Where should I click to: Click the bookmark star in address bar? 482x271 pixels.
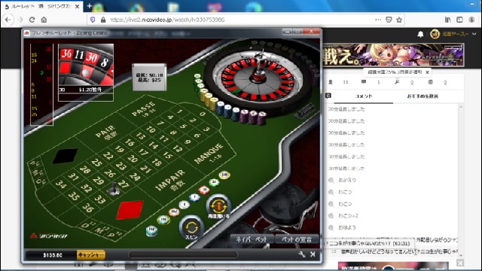[x=399, y=20]
